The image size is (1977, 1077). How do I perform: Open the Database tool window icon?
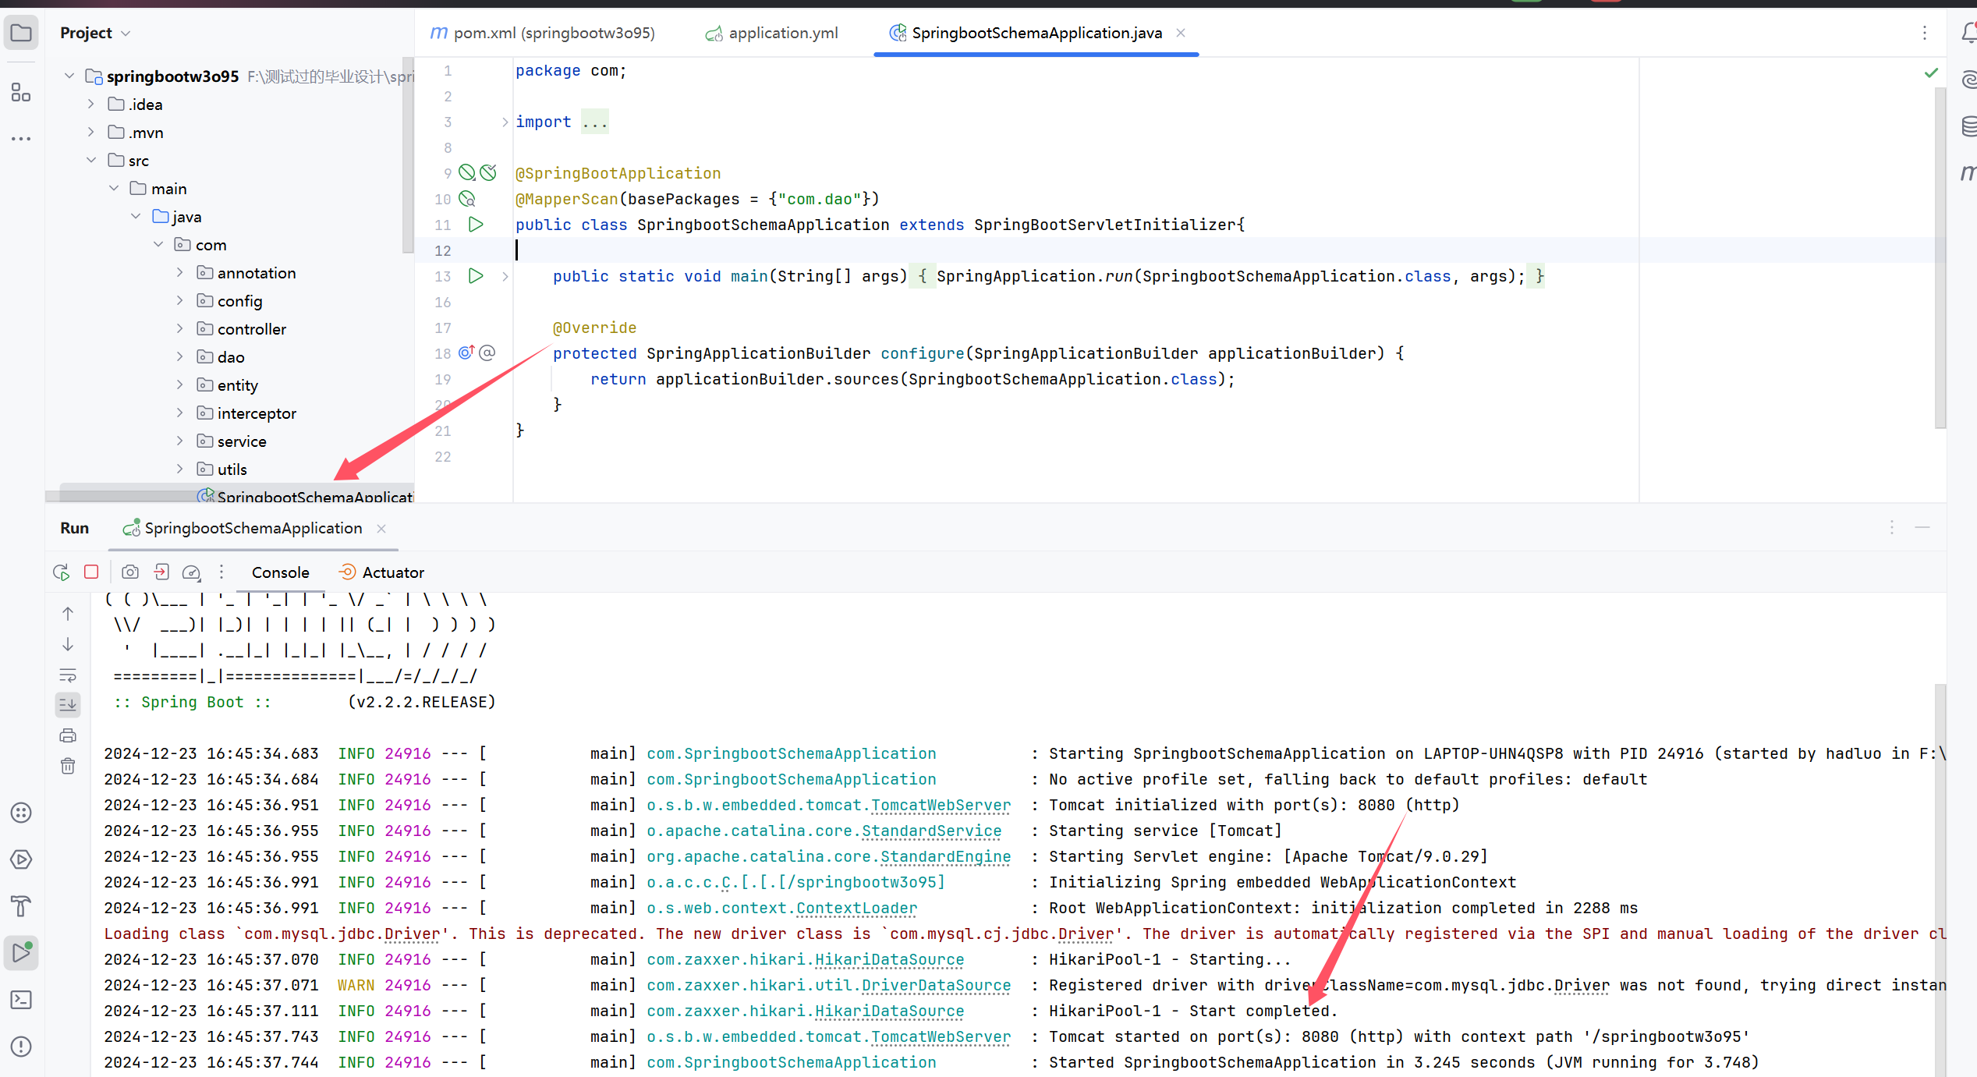(x=1968, y=125)
